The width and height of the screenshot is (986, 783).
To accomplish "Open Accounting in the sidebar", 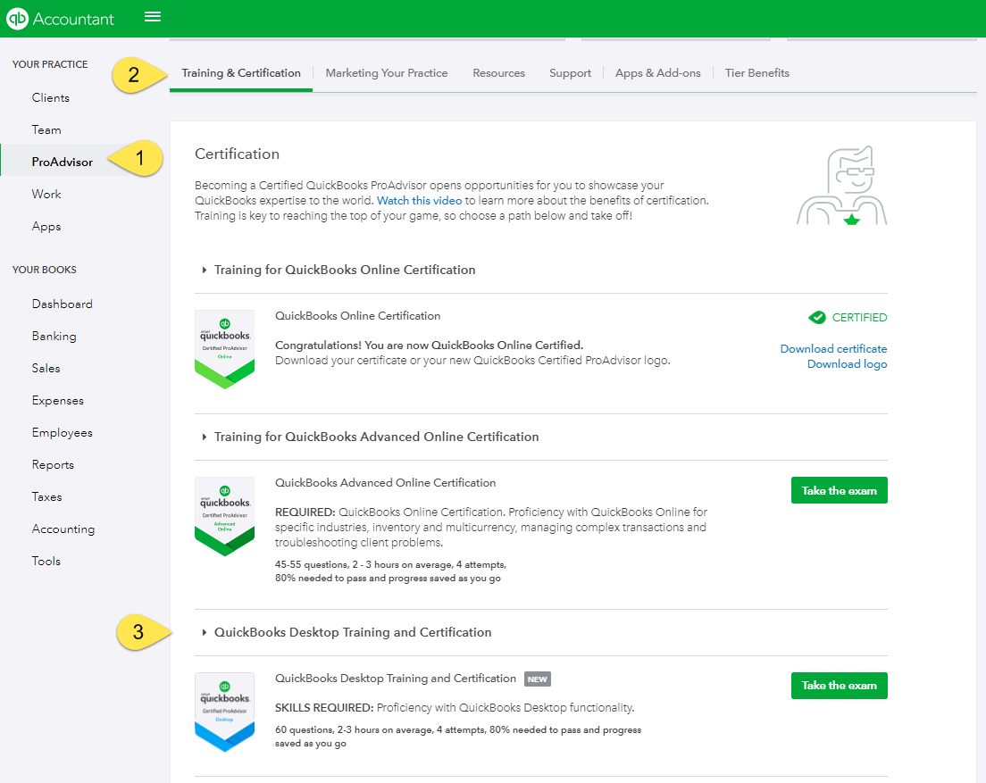I will (63, 529).
